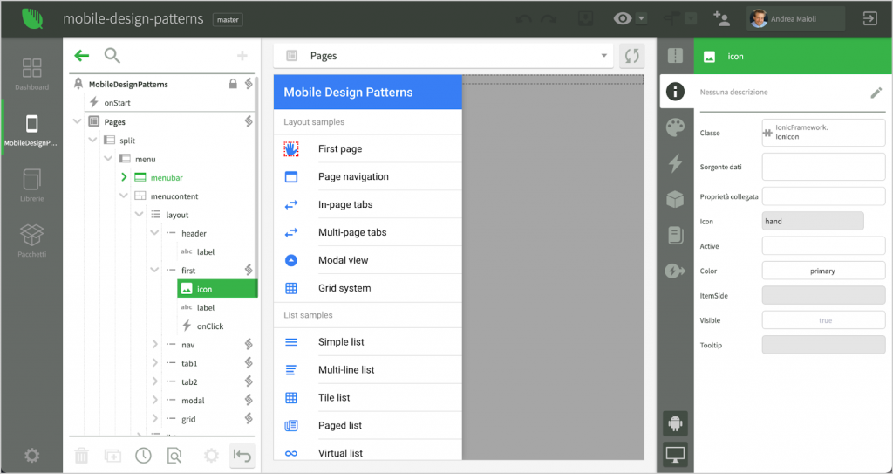The image size is (893, 474).
Task: Toggle the panel layout split icon
Action: pos(675,55)
